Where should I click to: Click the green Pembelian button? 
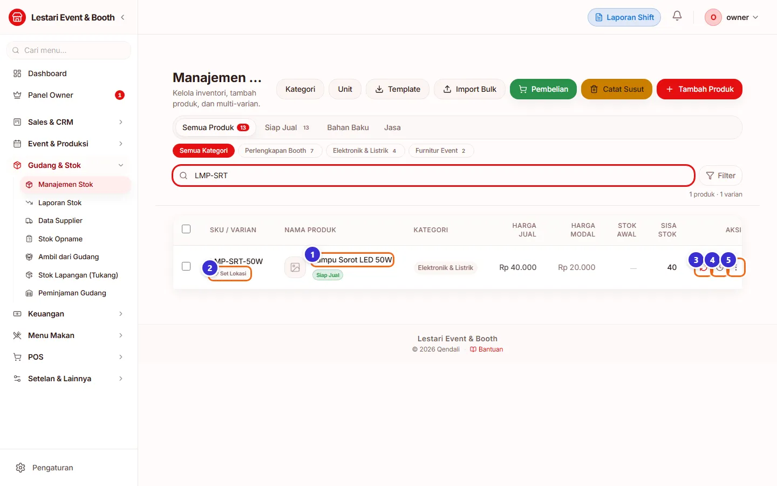tap(543, 89)
